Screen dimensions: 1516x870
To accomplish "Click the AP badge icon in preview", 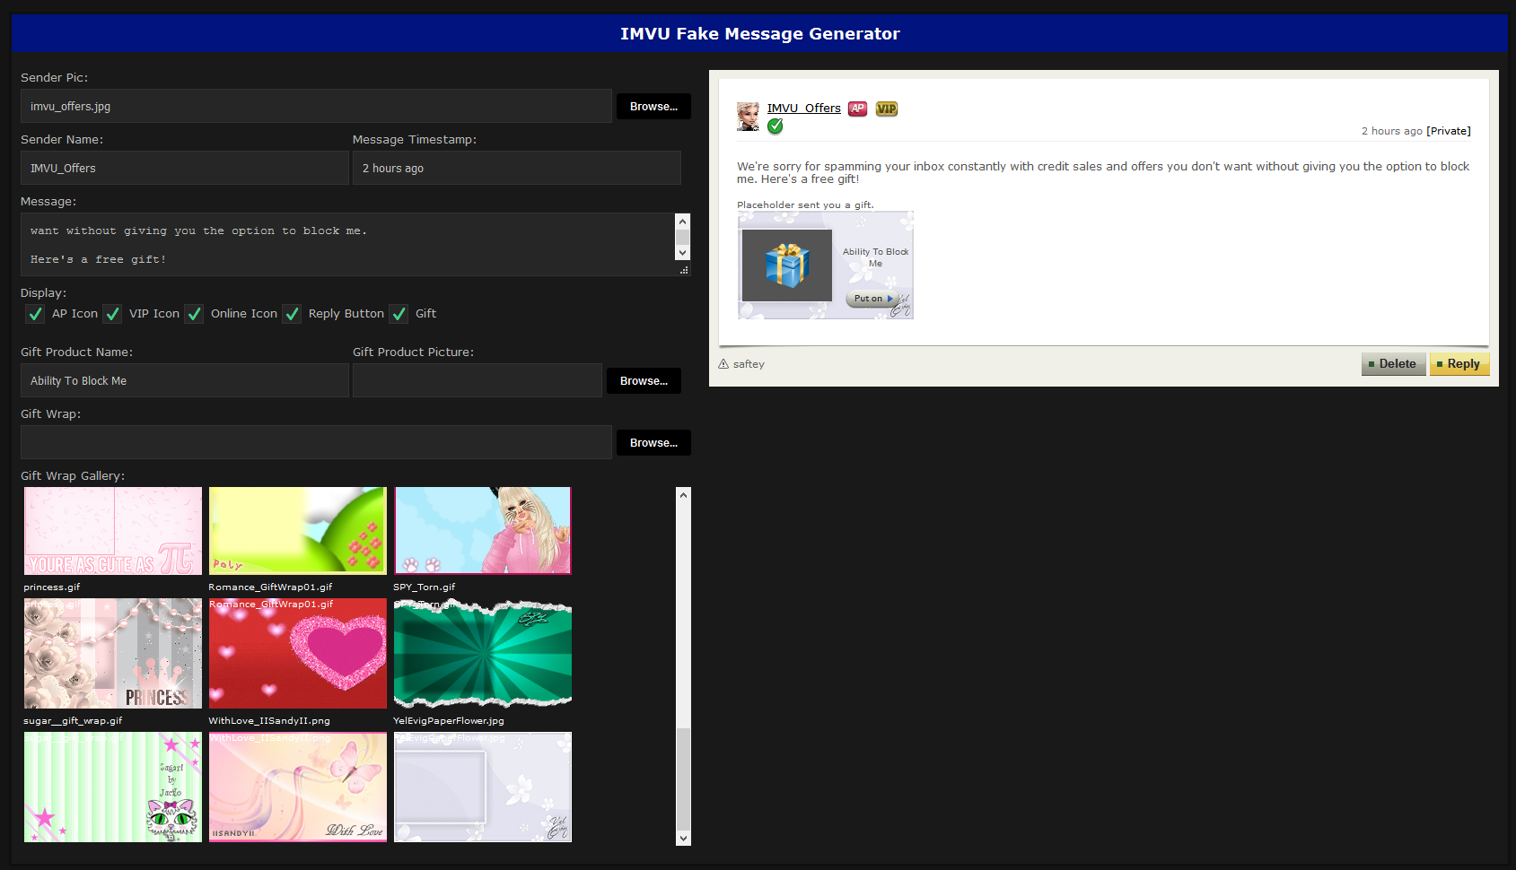I will pyautogui.click(x=858, y=109).
